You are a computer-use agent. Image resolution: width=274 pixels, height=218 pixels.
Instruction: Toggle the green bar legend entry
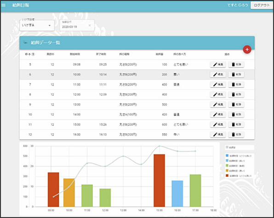click(x=235, y=165)
